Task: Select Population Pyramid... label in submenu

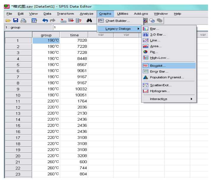Action: click(167, 77)
